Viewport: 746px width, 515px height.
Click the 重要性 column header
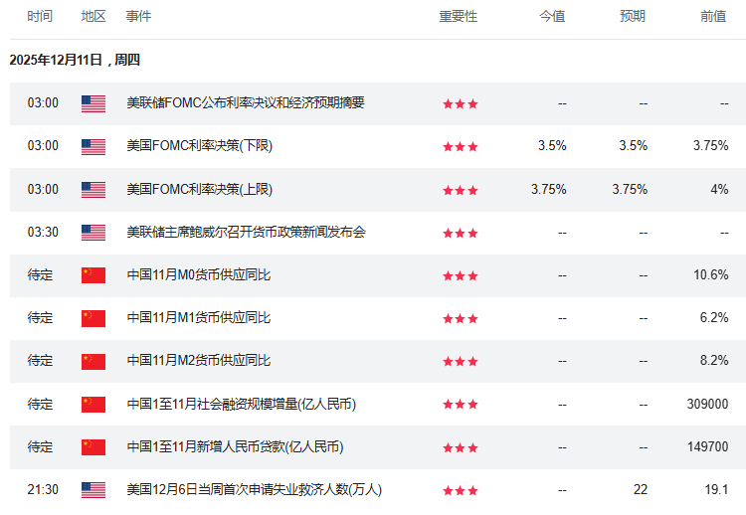[458, 16]
